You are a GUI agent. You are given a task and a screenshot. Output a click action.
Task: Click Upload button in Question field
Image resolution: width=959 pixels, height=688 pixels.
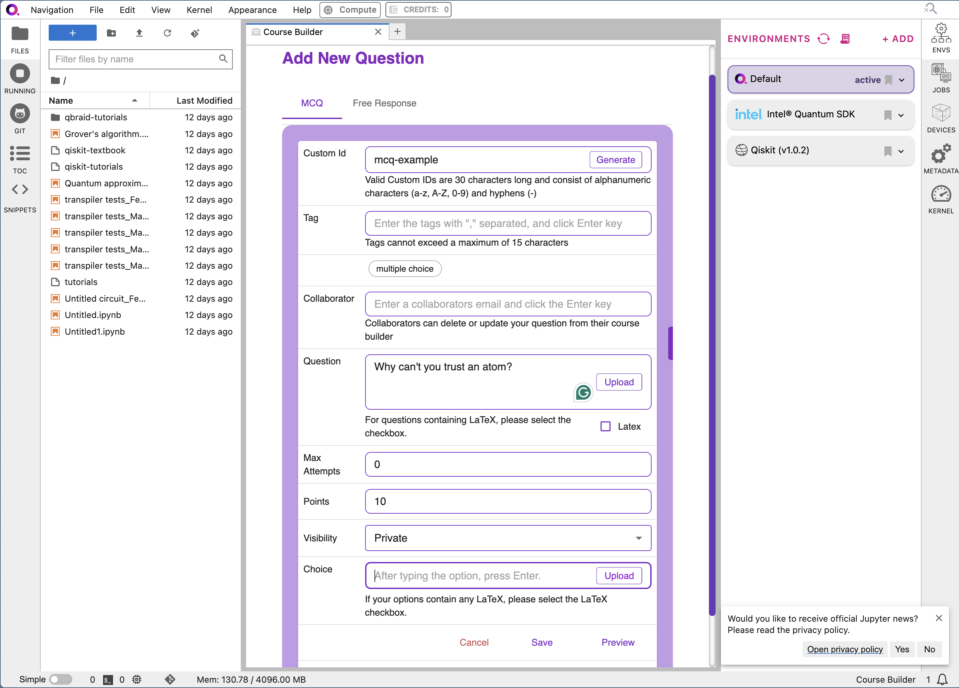619,382
